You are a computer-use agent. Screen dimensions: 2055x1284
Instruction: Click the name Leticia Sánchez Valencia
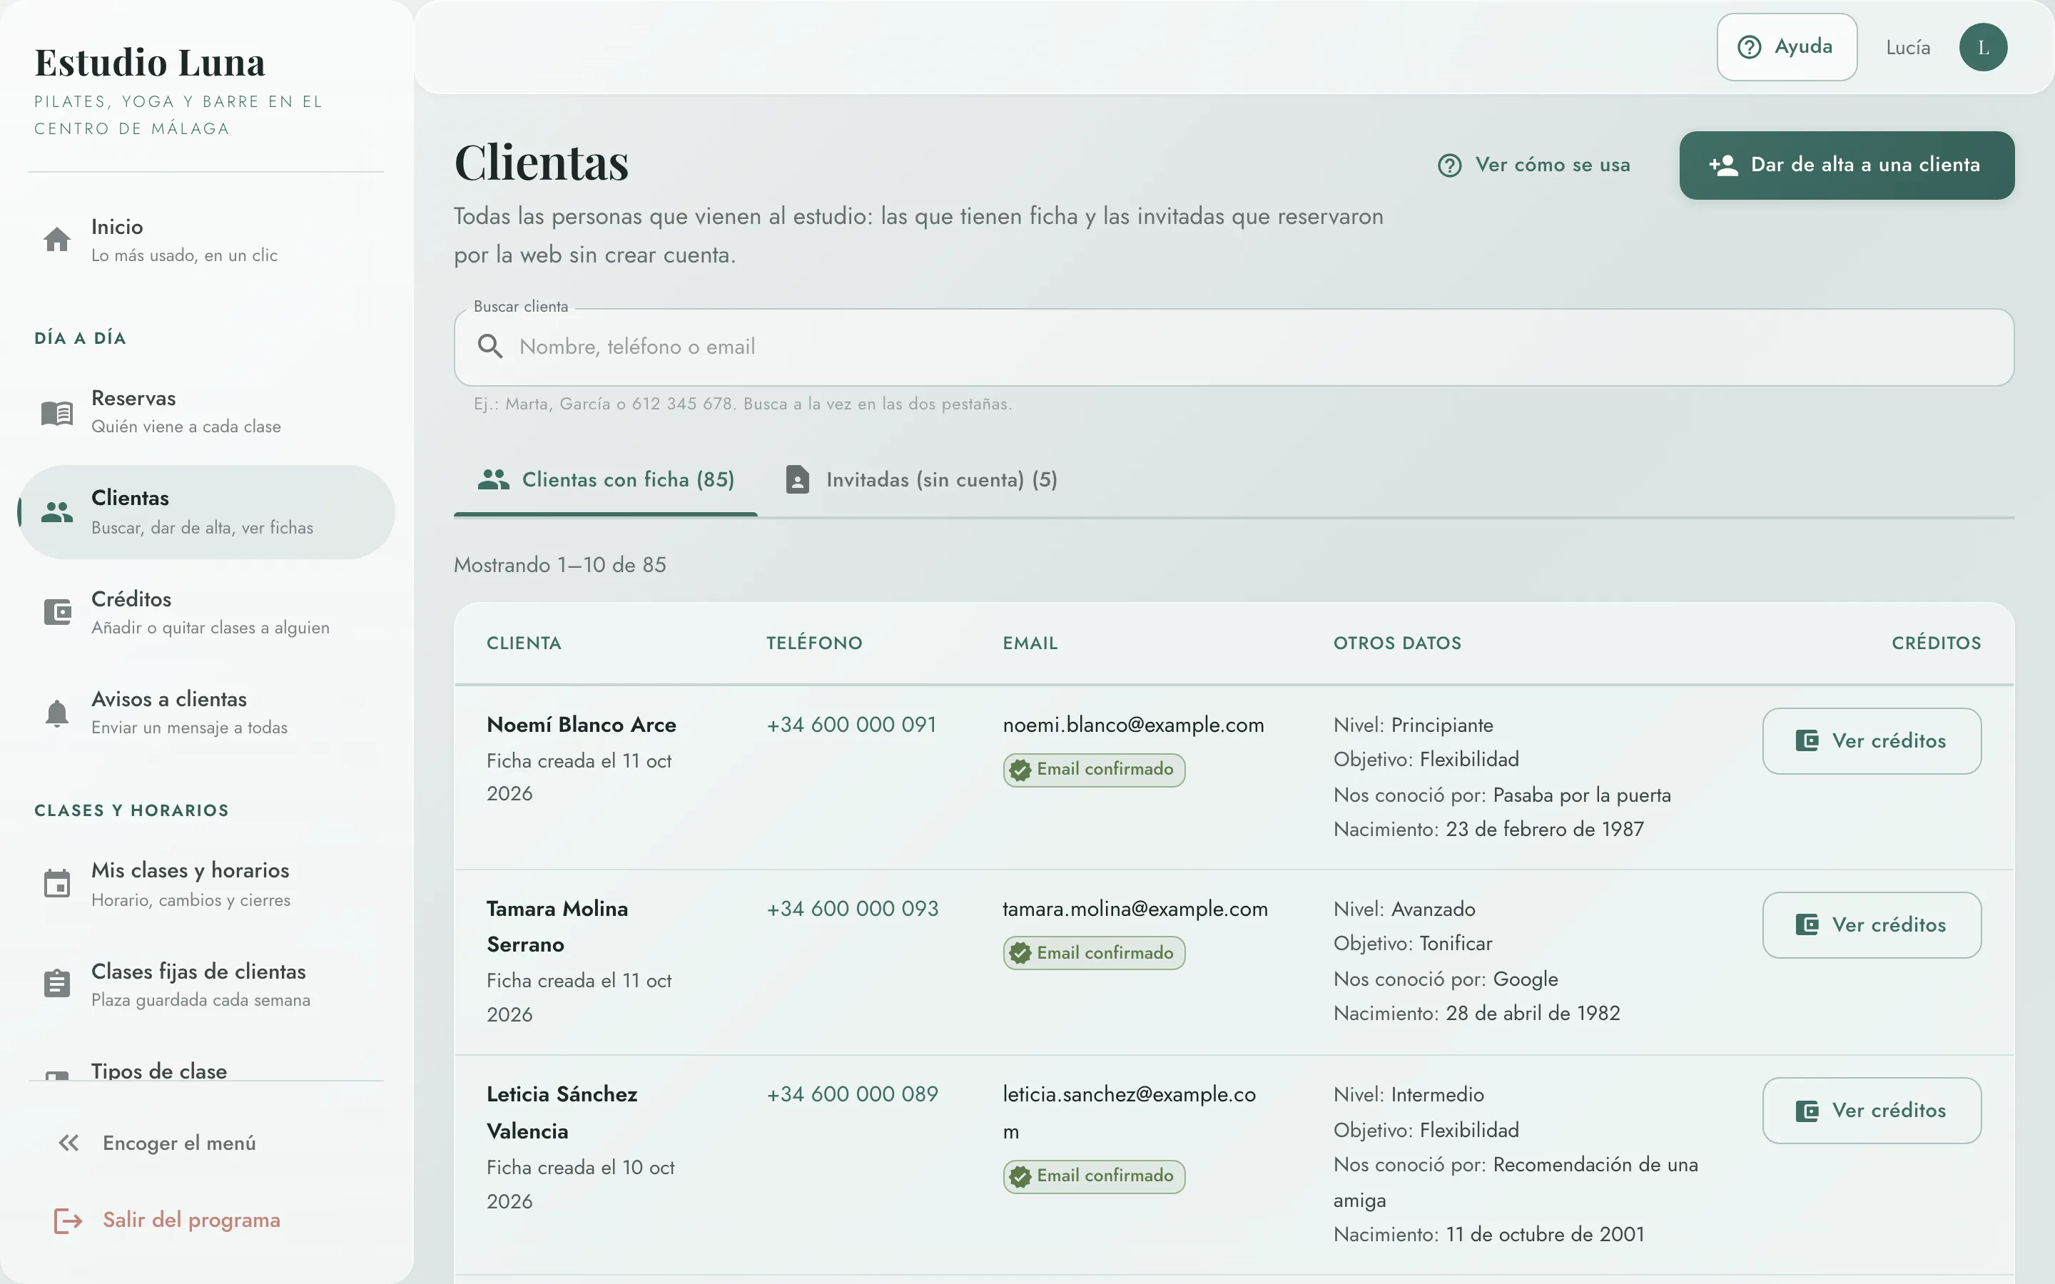[x=562, y=1113]
